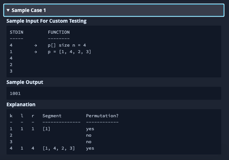
Task: Click 'yes' in the k = 1 row
Action: [x=90, y=129]
